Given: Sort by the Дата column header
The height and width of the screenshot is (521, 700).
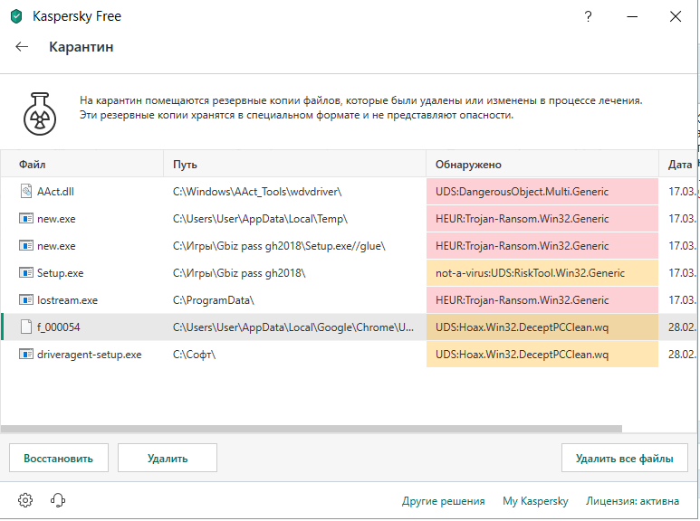Looking at the screenshot, I should 679,165.
